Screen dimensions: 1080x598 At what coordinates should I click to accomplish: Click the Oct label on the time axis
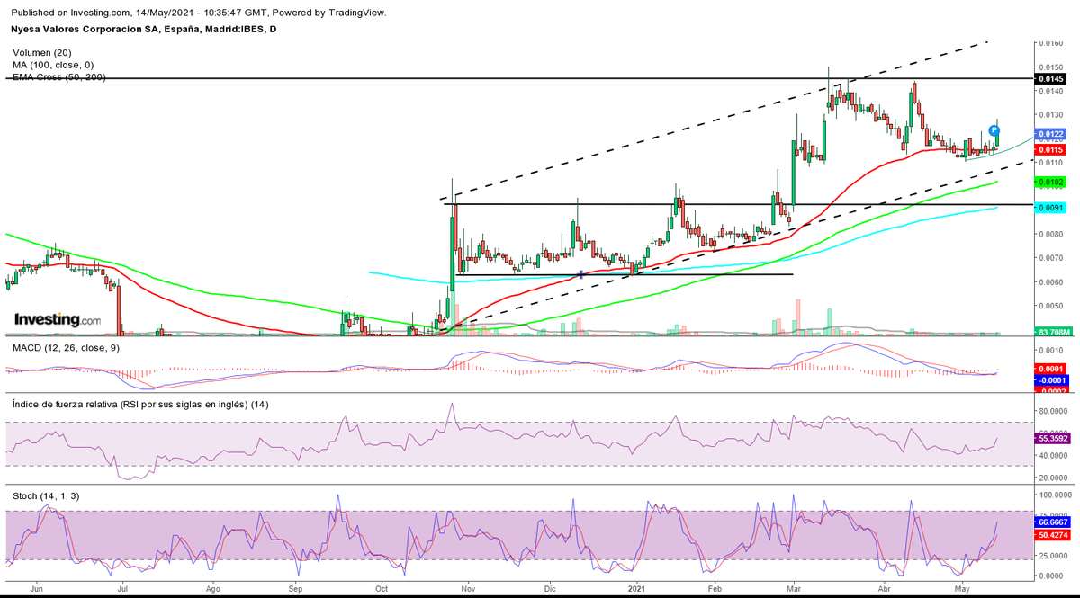(x=382, y=589)
